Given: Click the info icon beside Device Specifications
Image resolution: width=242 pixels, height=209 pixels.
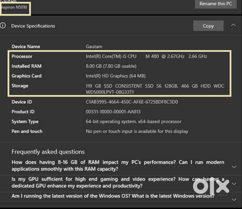Looking at the screenshot, I should [x=3, y=26].
